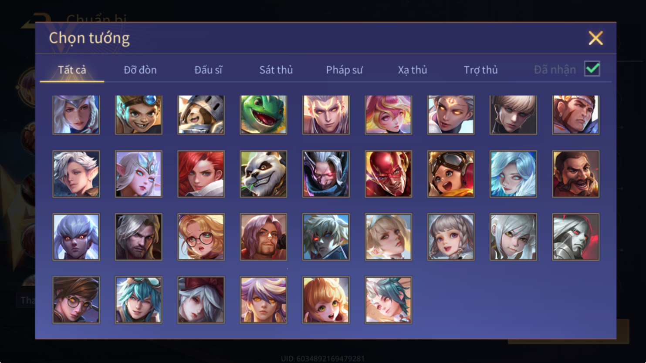646x363 pixels.
Task: Show the Pháp sư hero filter
Action: 344,70
